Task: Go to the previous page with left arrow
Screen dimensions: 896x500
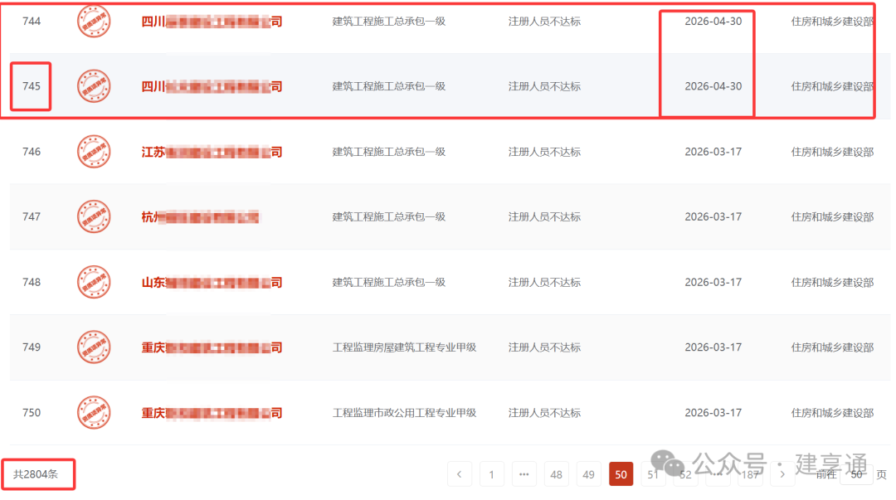Action: 459,474
